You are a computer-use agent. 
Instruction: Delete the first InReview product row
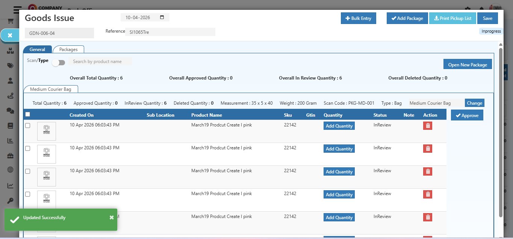click(x=427, y=125)
